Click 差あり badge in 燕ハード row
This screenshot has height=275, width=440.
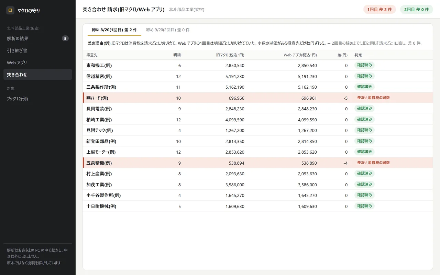pyautogui.click(x=374, y=98)
